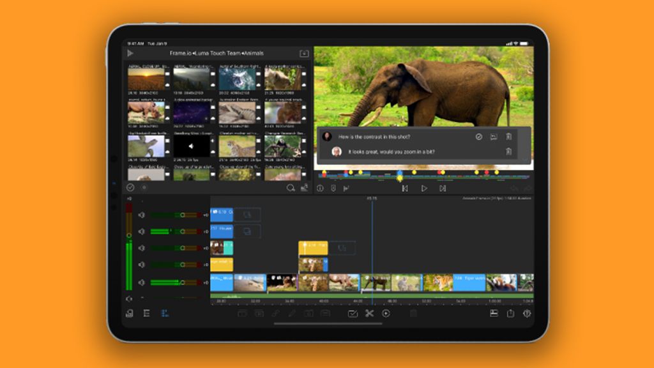Split the clip with the scissors tool
Screen dimensions: 654x368
click(369, 314)
